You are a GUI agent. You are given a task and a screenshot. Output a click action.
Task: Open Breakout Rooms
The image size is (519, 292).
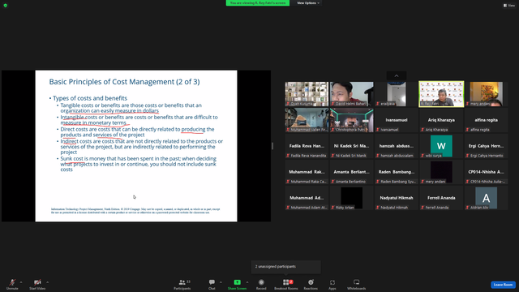pyautogui.click(x=286, y=284)
